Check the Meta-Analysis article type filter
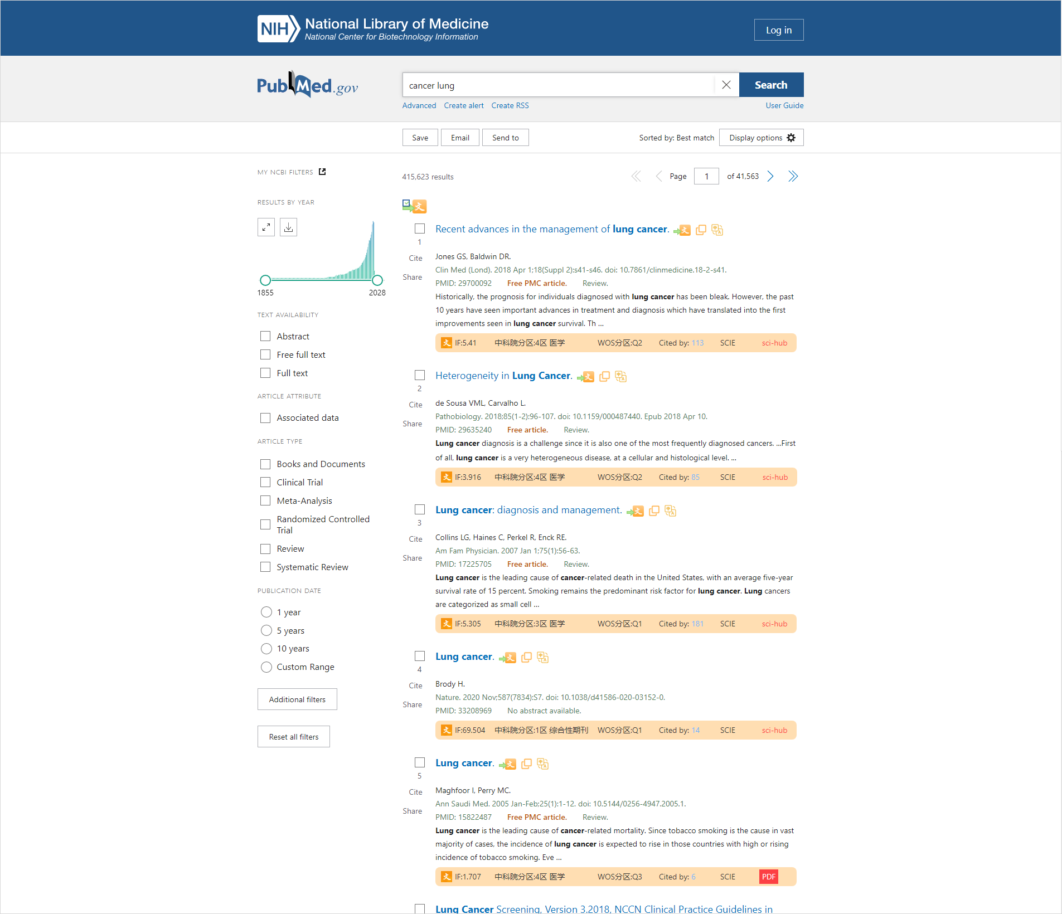The width and height of the screenshot is (1062, 914). coord(265,501)
